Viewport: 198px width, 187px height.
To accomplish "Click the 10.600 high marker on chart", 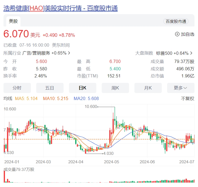I will coord(91,107).
